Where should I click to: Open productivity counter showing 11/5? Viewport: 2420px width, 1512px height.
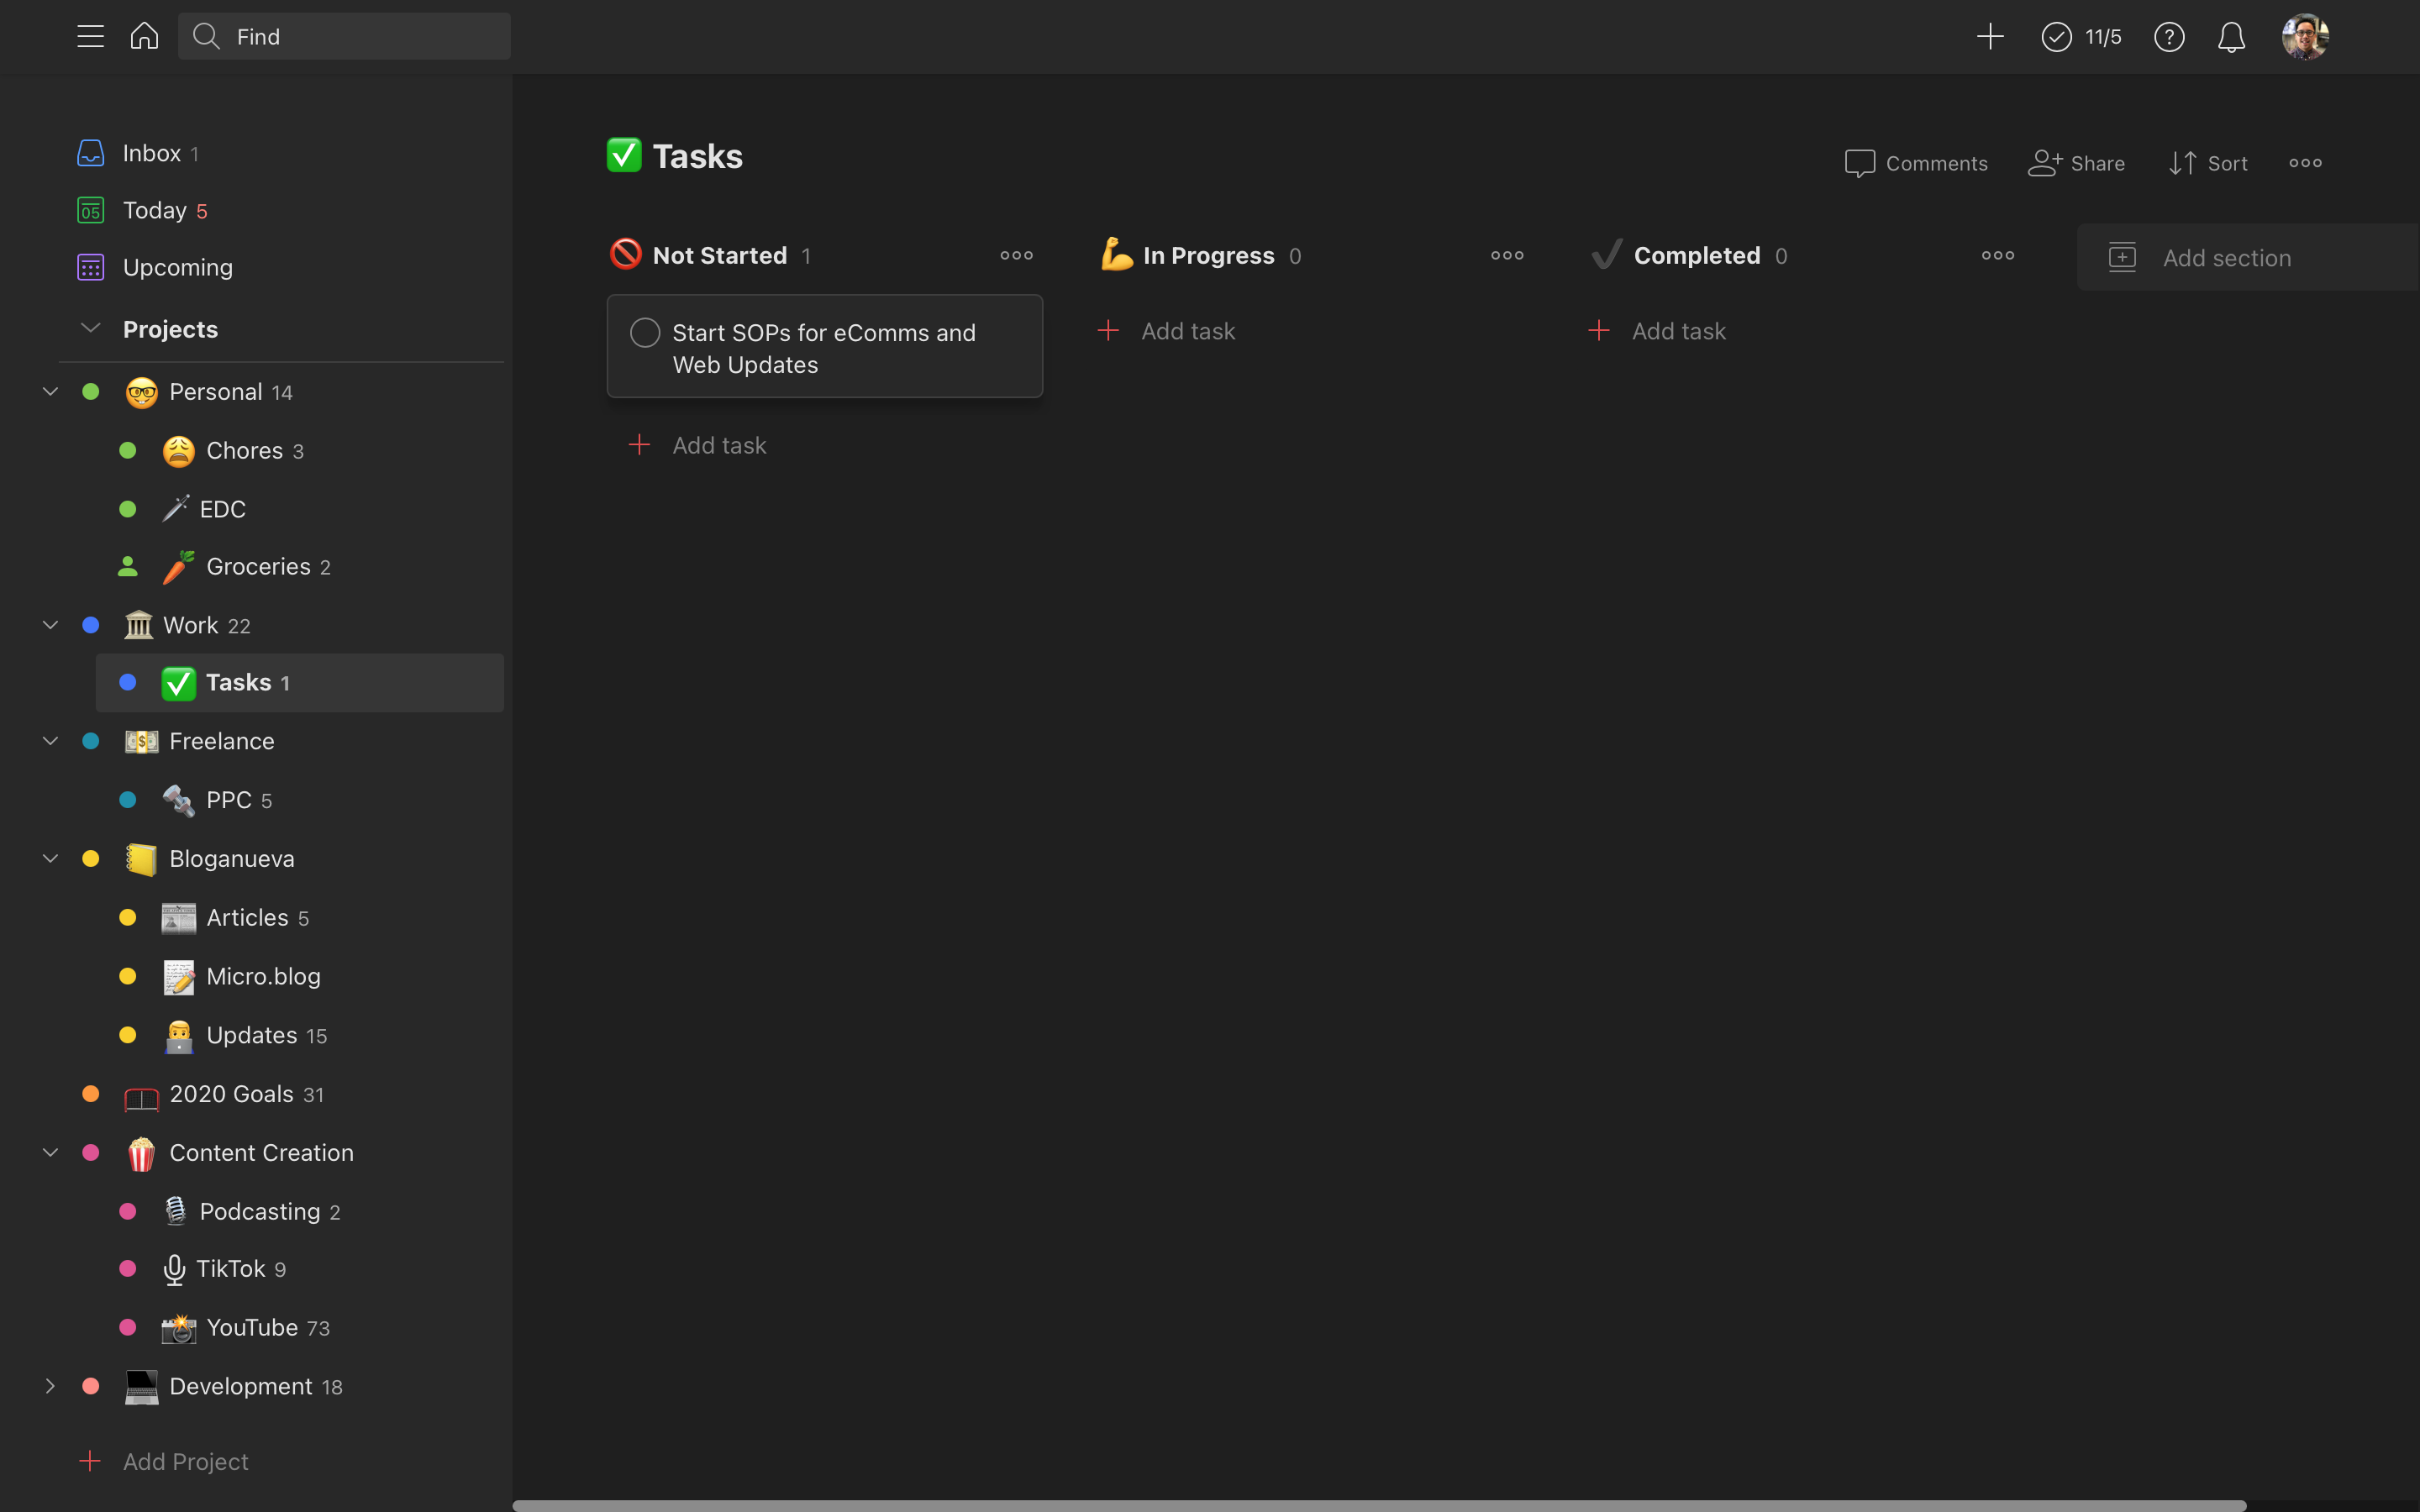(x=2081, y=37)
